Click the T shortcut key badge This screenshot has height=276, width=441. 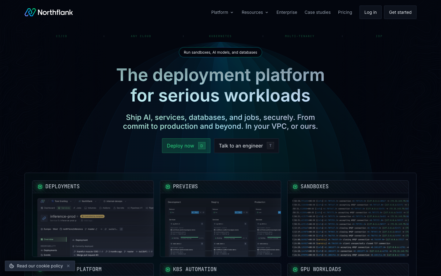(270, 146)
